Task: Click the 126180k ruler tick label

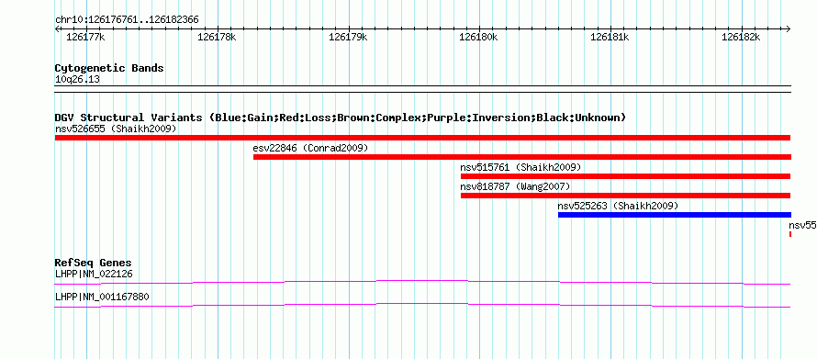Action: click(x=479, y=37)
